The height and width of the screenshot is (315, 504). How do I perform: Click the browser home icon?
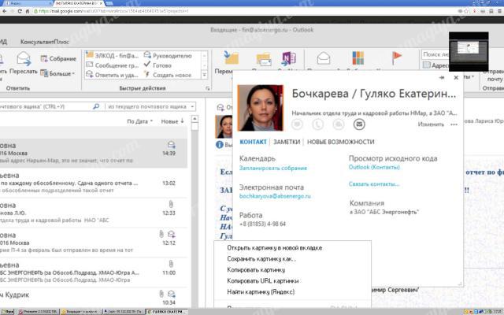(28, 11)
